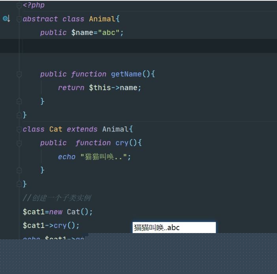Screen dimensions: 277x274
Task: Fold the getName function body
Action: point(19,74)
